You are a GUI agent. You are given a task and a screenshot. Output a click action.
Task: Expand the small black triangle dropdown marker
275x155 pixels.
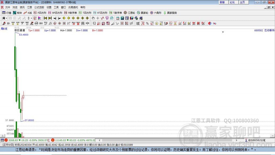pyautogui.click(x=223, y=32)
